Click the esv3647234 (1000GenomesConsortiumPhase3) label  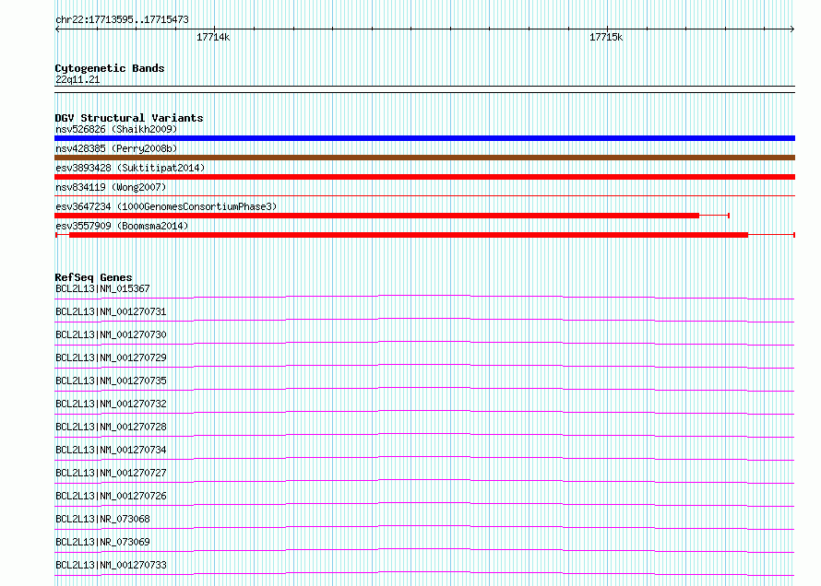[166, 206]
